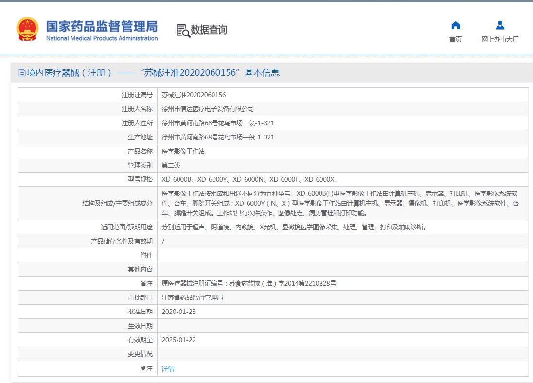Click registrant name 徐州市信达医疗电子设备有限公司
Image resolution: width=533 pixels, height=383 pixels.
208,109
